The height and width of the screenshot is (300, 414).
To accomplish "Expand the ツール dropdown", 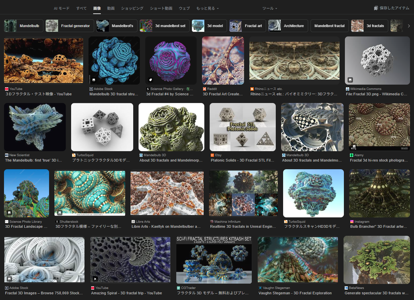I will [269, 8].
